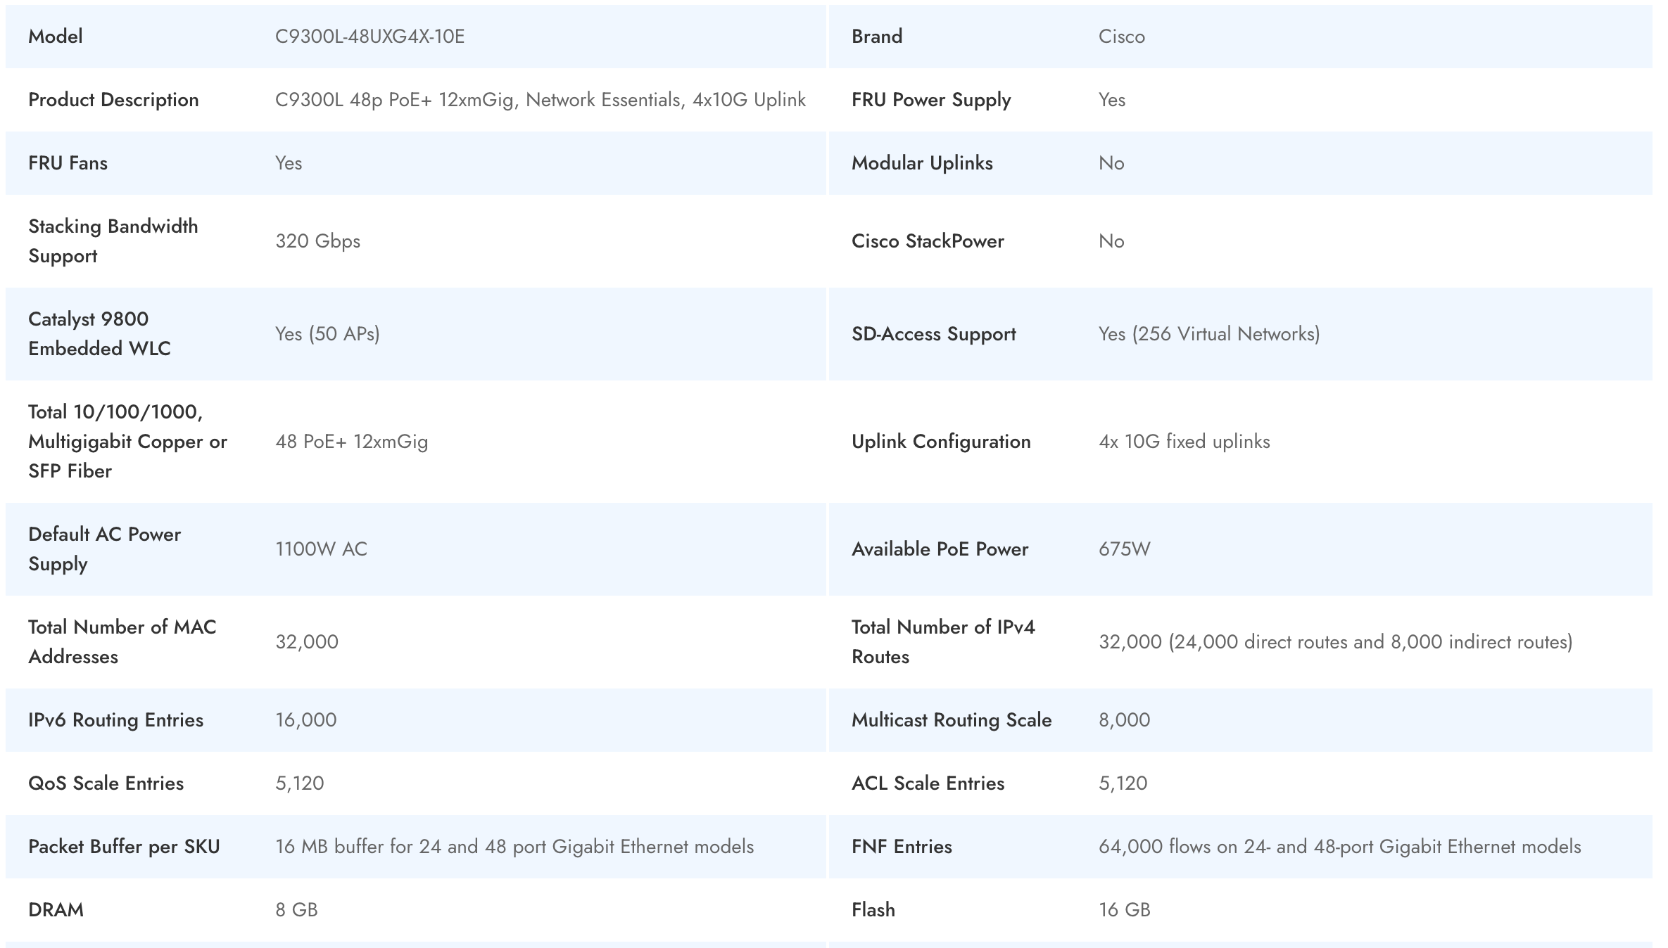Viewport: 1668px width, 948px height.
Task: Click the FRU Power Supply label
Action: (x=930, y=100)
